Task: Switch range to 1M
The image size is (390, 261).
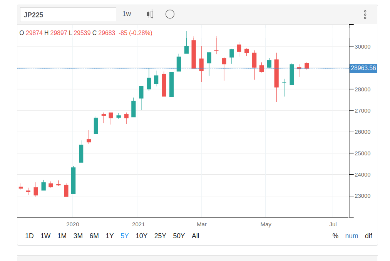Action: (x=62, y=236)
